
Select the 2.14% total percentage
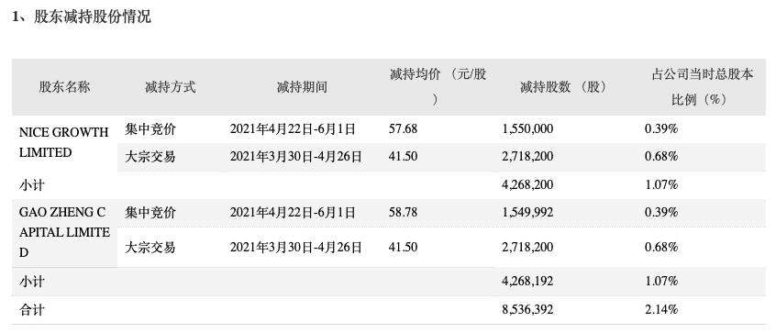coord(660,310)
